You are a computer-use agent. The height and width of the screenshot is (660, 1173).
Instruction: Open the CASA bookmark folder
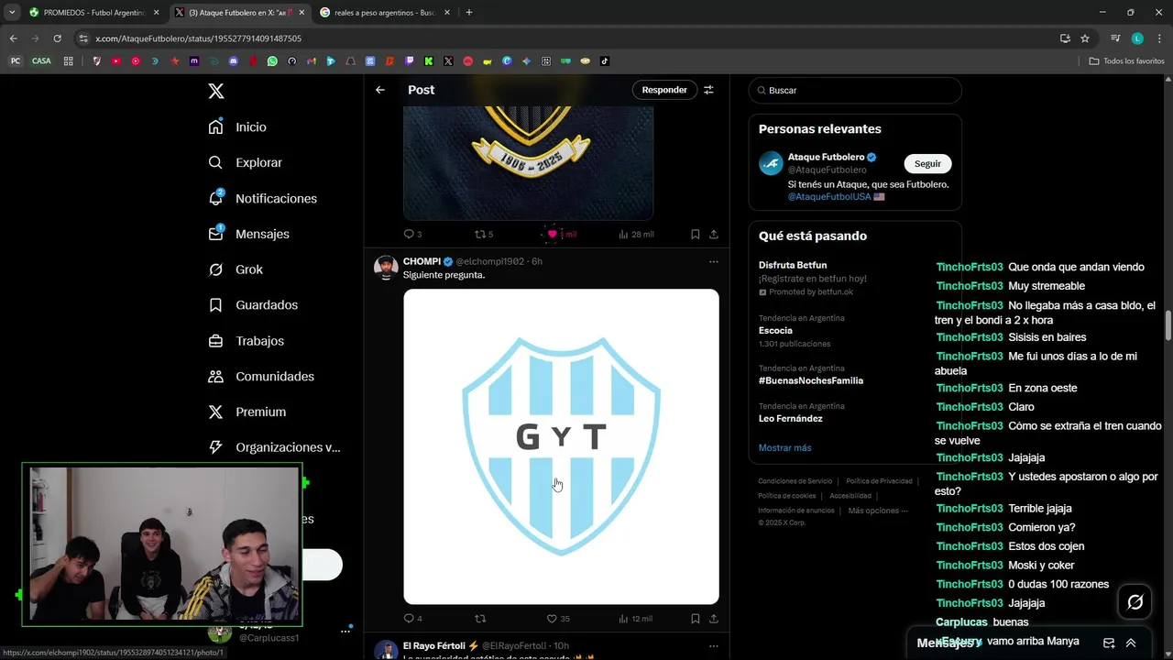click(41, 61)
